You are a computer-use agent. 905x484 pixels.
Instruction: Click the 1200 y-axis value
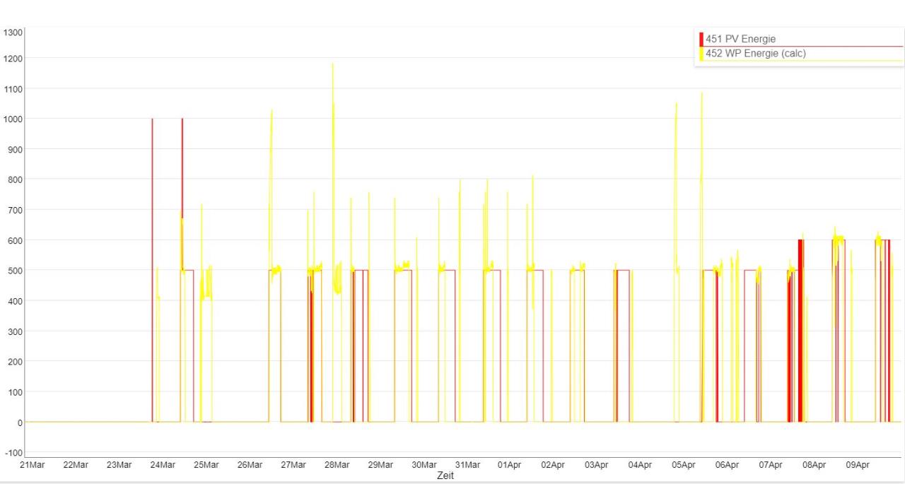pos(13,58)
